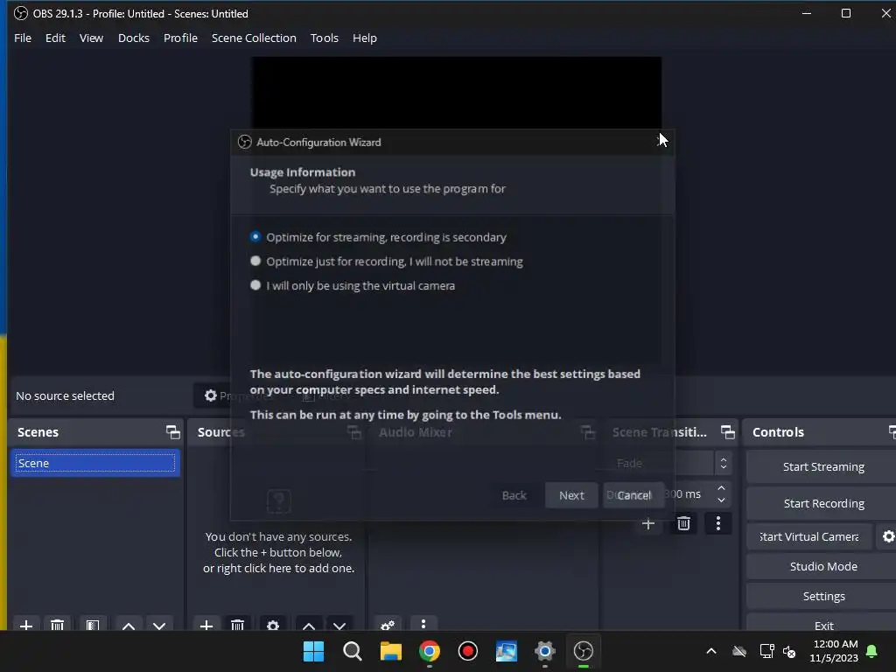Move source down arrow in Sources toolbar
The width and height of the screenshot is (896, 672).
339,625
